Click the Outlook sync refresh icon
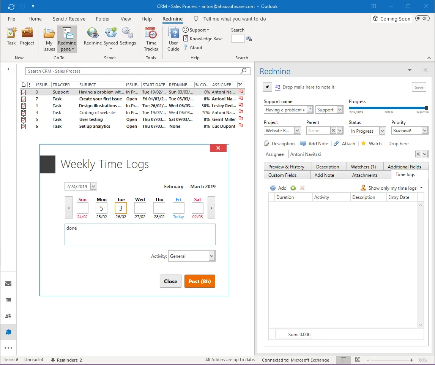Image resolution: width=435 pixels, height=365 pixels. (11, 6)
